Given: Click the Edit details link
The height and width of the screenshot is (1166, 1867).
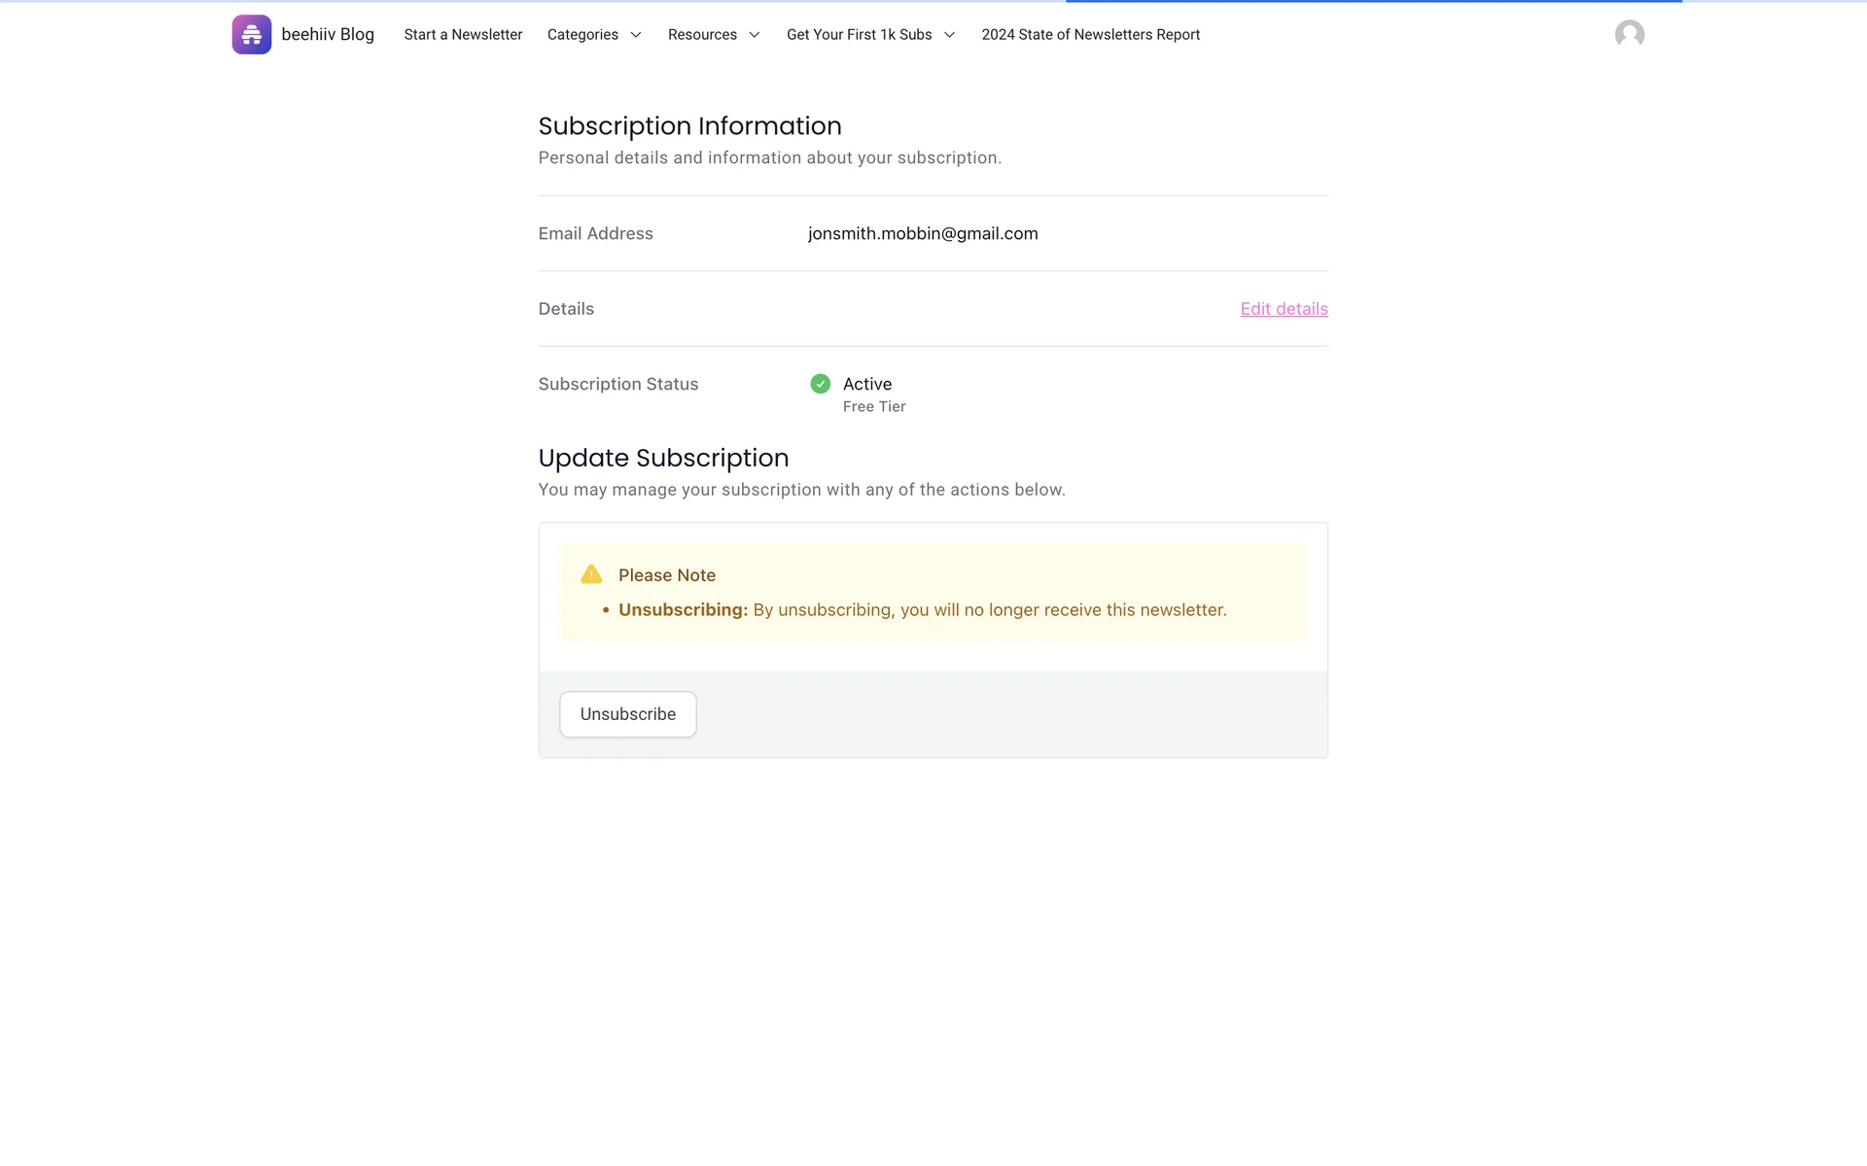Looking at the screenshot, I should (x=1284, y=308).
